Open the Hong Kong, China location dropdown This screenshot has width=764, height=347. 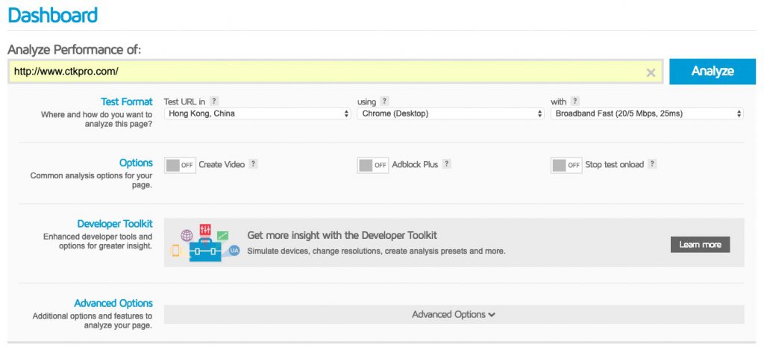pos(257,113)
